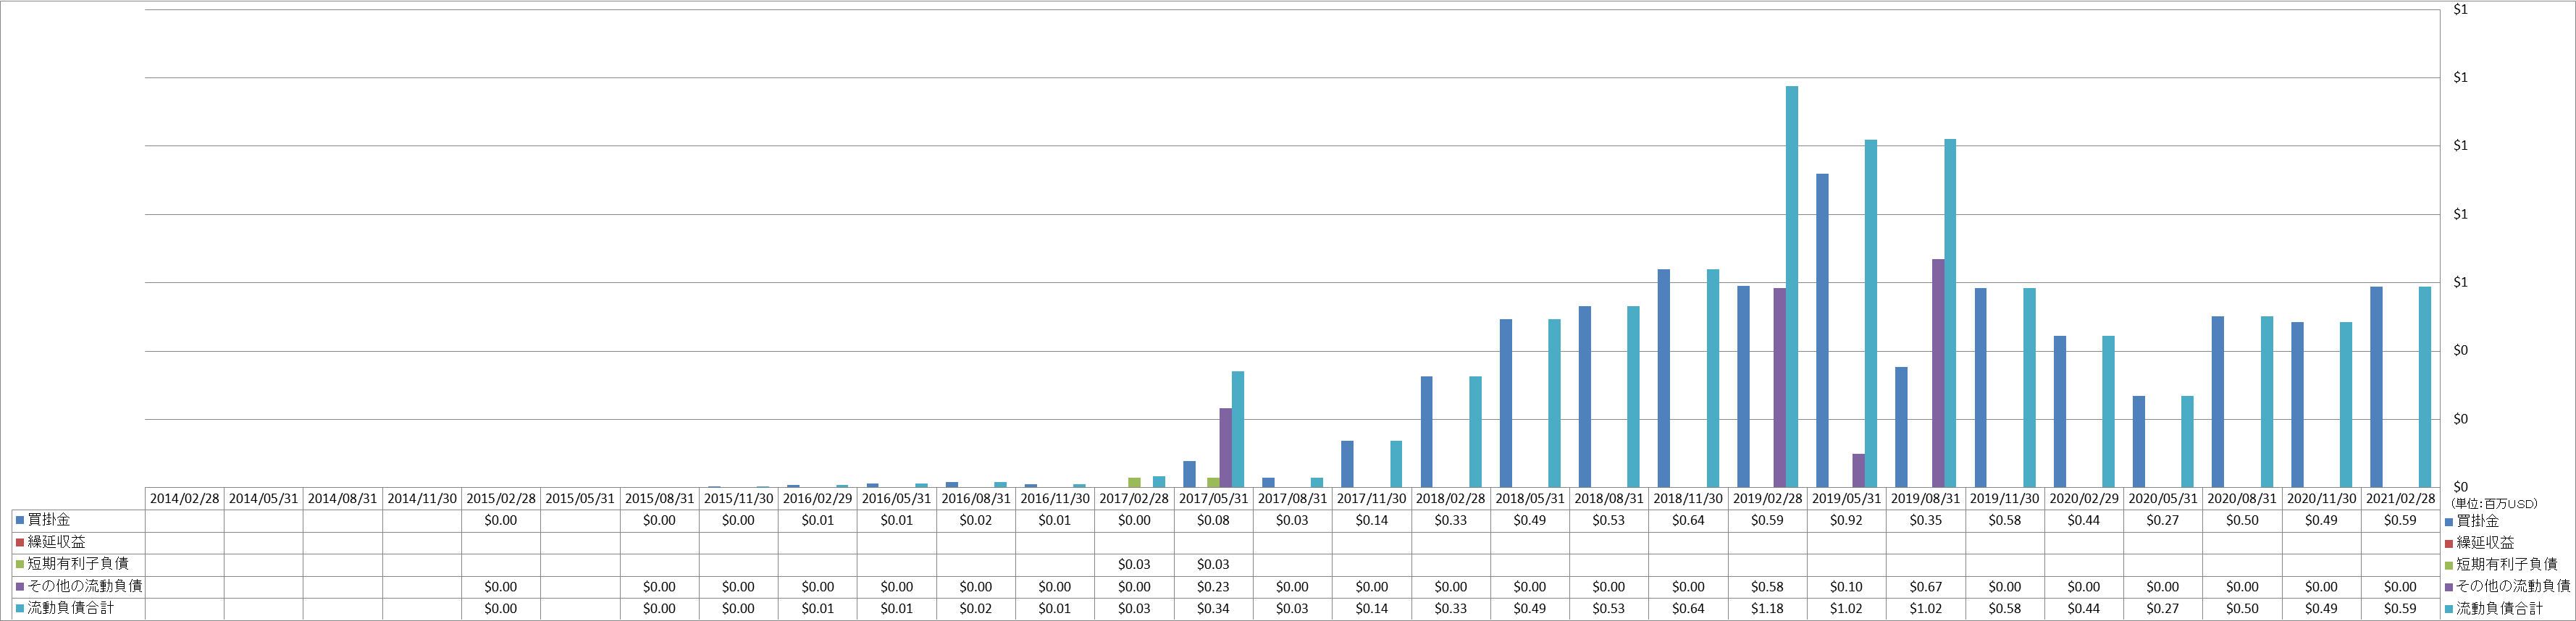The height and width of the screenshot is (621, 2576).
Task: Click the $0.59 流動負債合計 cell for 2021/02/28
Action: point(2400,609)
